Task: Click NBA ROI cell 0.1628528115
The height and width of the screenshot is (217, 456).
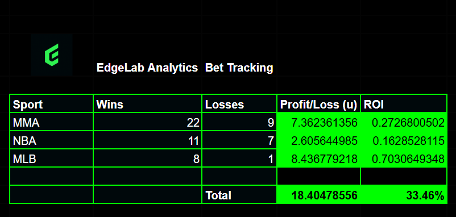Action: coord(404,140)
